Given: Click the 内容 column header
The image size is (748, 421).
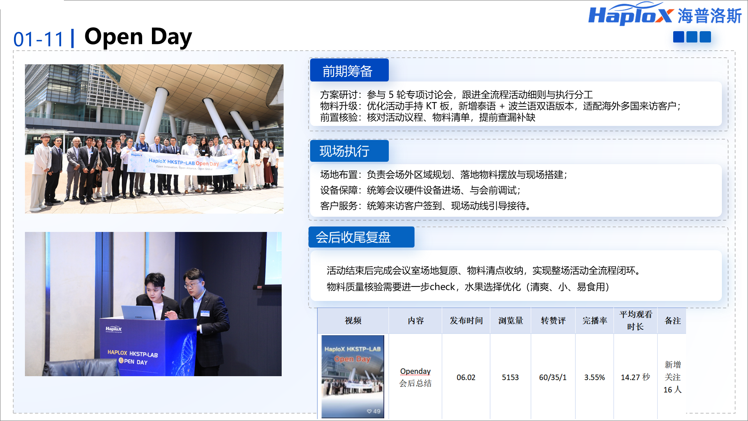Looking at the screenshot, I should coord(415,320).
